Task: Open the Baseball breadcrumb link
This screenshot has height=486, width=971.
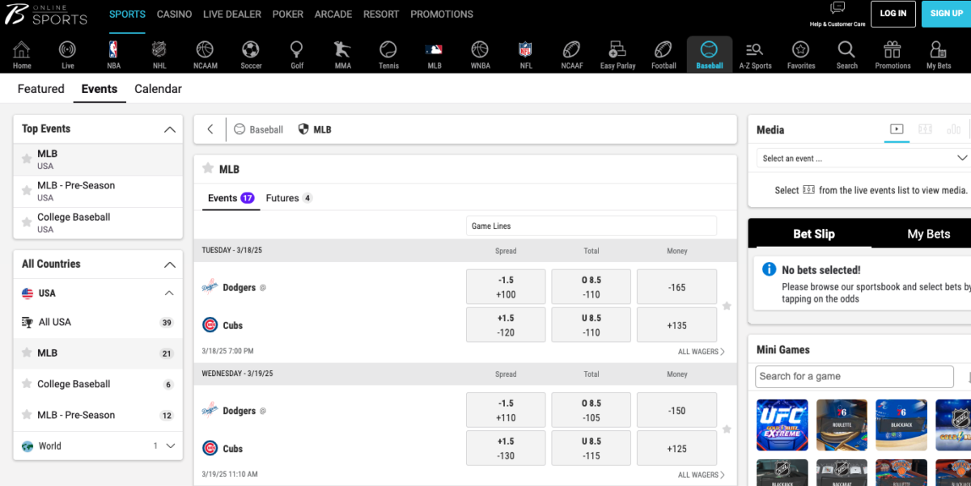Action: (258, 129)
